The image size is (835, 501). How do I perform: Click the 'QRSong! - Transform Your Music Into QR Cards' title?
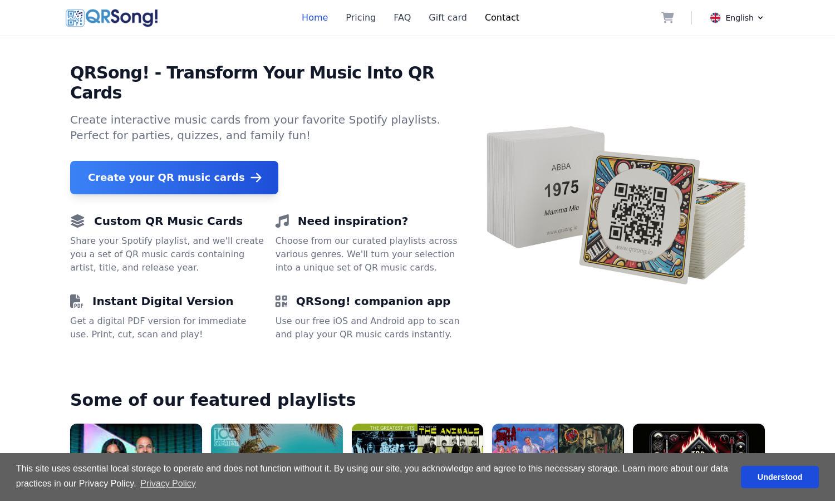coord(252,82)
